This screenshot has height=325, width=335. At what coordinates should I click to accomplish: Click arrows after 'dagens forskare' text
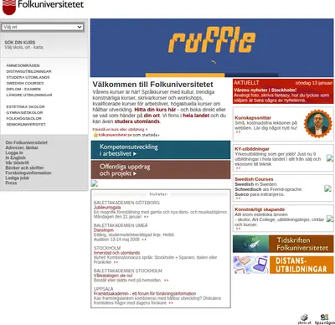coord(171,303)
